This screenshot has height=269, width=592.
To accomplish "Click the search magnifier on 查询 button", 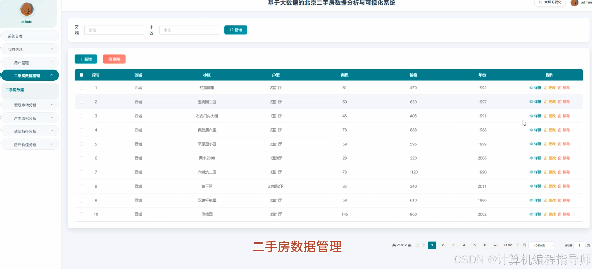I will coord(231,30).
